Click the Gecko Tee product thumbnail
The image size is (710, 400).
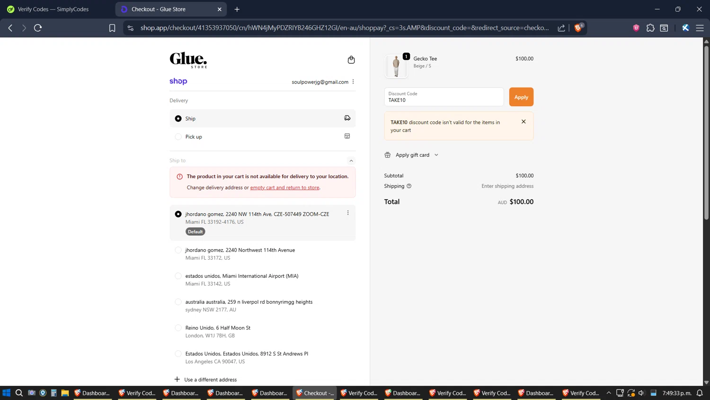click(396, 66)
